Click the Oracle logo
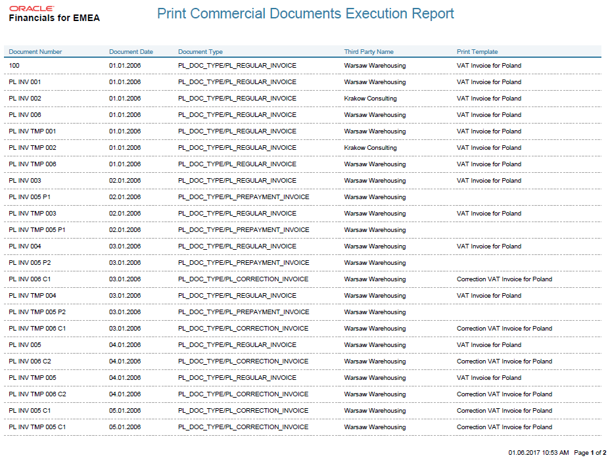The height and width of the screenshot is (466, 608). (x=32, y=9)
